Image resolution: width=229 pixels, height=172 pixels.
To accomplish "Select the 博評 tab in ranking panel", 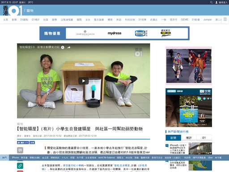I will (x=189, y=138).
